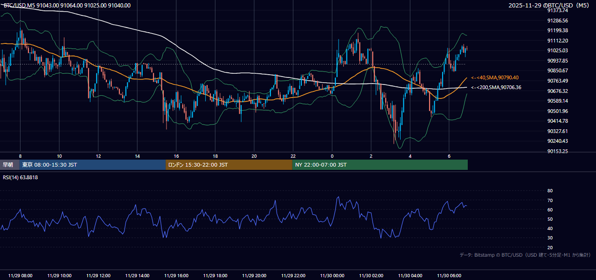Click hour tick 10 under the price chart
This screenshot has height=280, width=596.
(x=59, y=156)
